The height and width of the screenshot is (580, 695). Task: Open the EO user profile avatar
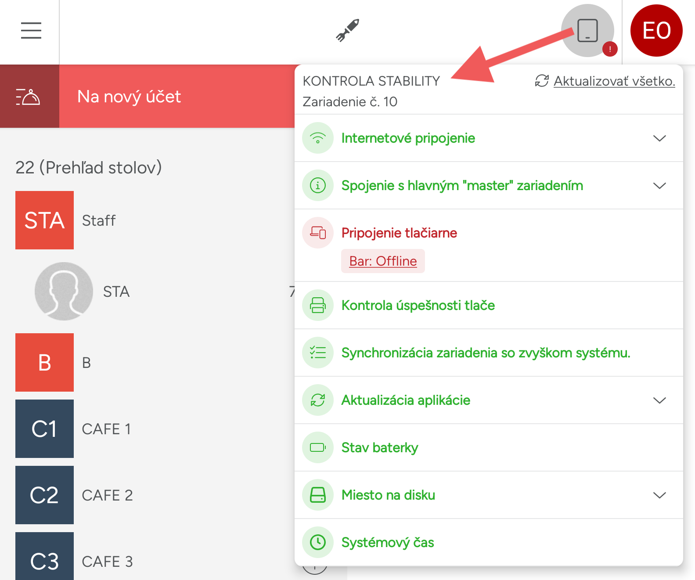point(656,31)
